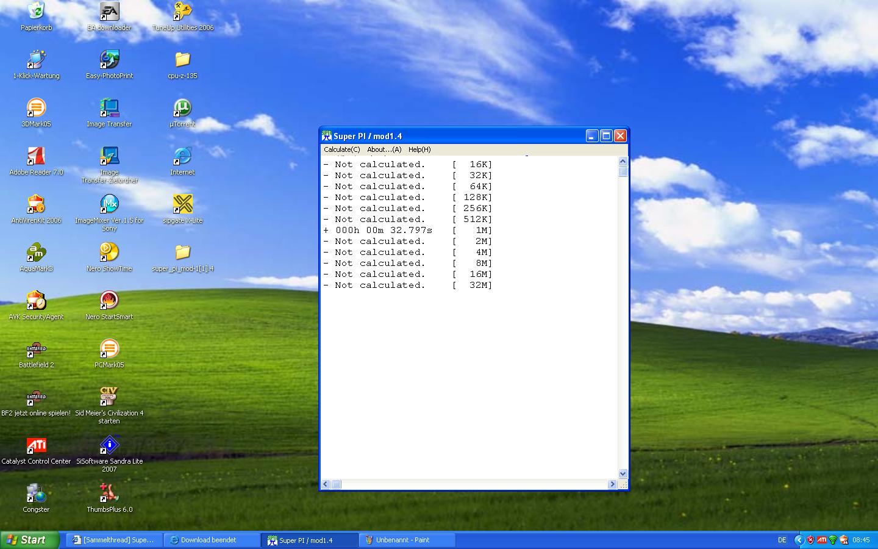Select SiSoftware Sandra Lite 2007 icon
Image resolution: width=878 pixels, height=549 pixels.
tap(109, 445)
